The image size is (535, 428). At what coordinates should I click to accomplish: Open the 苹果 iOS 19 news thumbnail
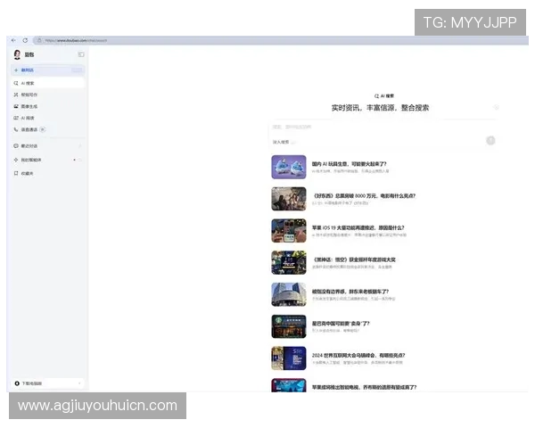coord(289,231)
